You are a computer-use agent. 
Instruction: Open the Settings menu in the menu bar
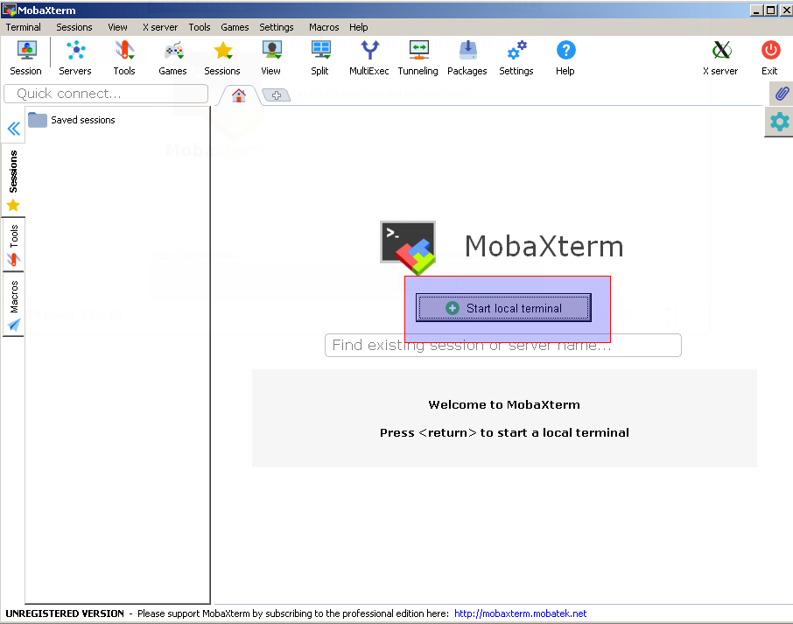277,27
